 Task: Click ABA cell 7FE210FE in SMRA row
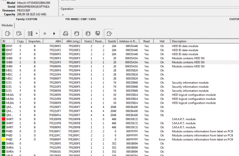pyautogui.click(x=55, y=147)
